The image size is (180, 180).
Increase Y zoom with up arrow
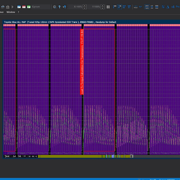point(102,6)
